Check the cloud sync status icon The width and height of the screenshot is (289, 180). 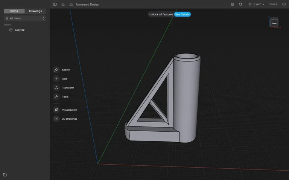[x=70, y=4]
